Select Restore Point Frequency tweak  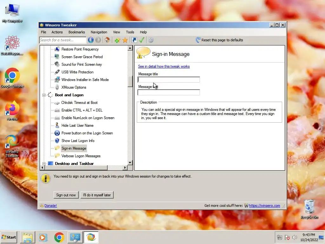pos(80,49)
